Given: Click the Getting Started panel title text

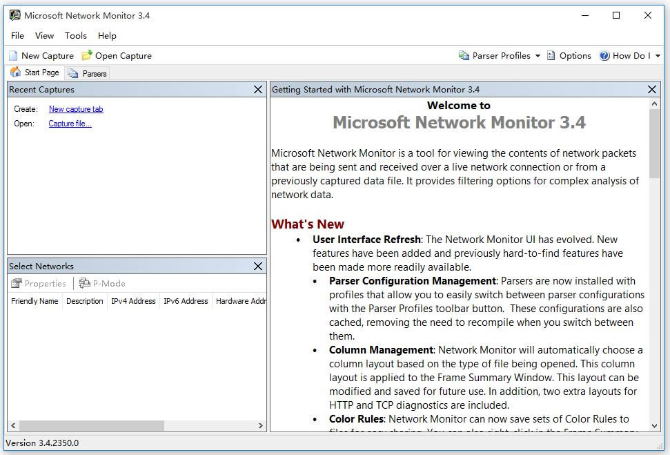Looking at the screenshot, I should point(375,89).
